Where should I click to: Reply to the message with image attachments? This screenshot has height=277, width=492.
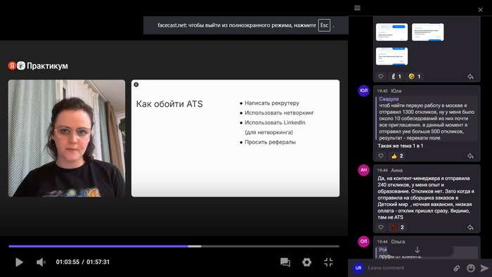point(470,76)
